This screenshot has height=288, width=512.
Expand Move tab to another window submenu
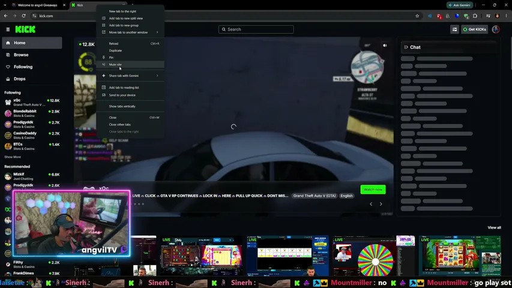point(130,32)
